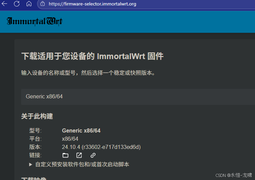
Task: Reload the page with the refresh icon
Action: click(x=17, y=3)
